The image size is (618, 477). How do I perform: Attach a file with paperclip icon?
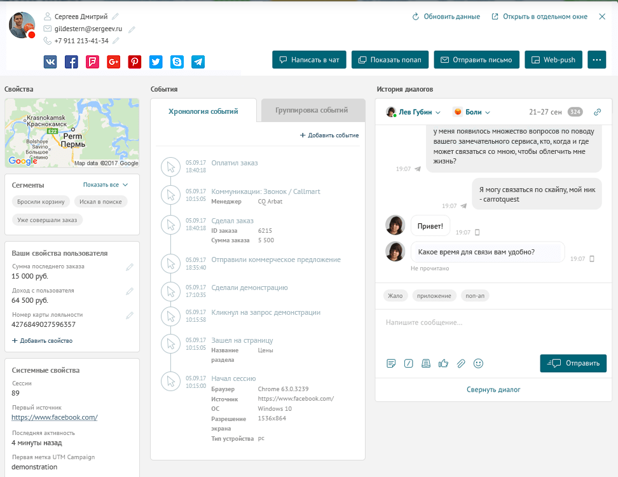tap(461, 363)
